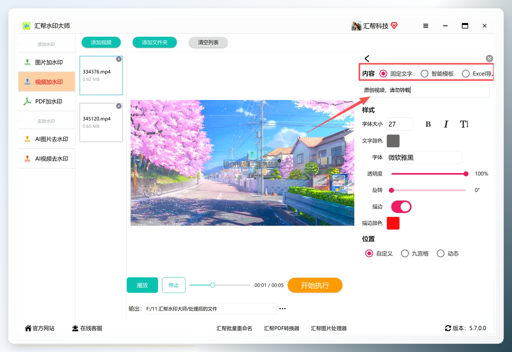Open 在线客服 support link
The image size is (512, 352).
point(87,328)
